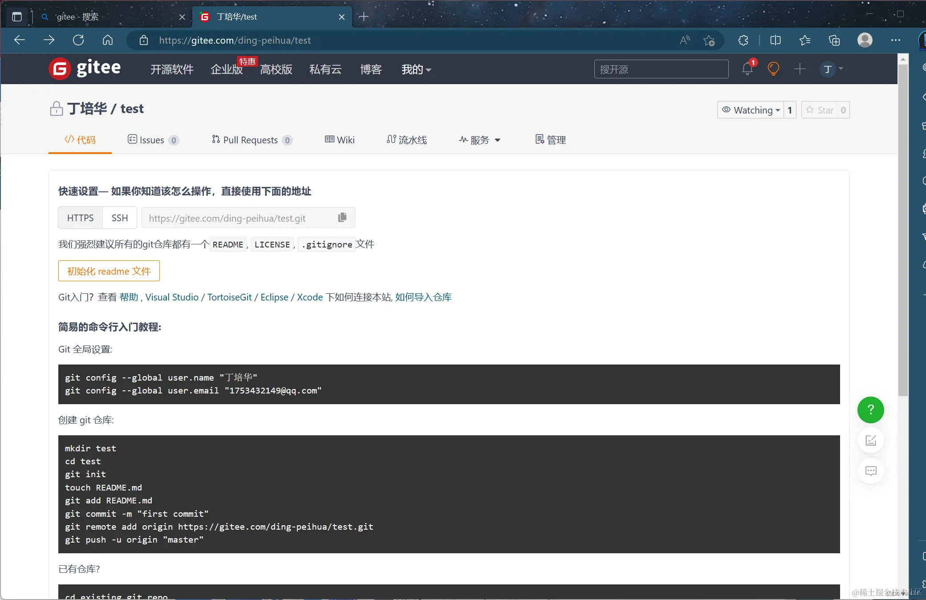Star the test repository

click(x=820, y=110)
